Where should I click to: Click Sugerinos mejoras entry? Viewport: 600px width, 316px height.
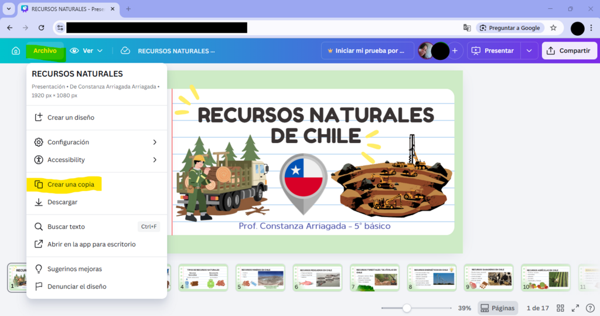coord(97,269)
